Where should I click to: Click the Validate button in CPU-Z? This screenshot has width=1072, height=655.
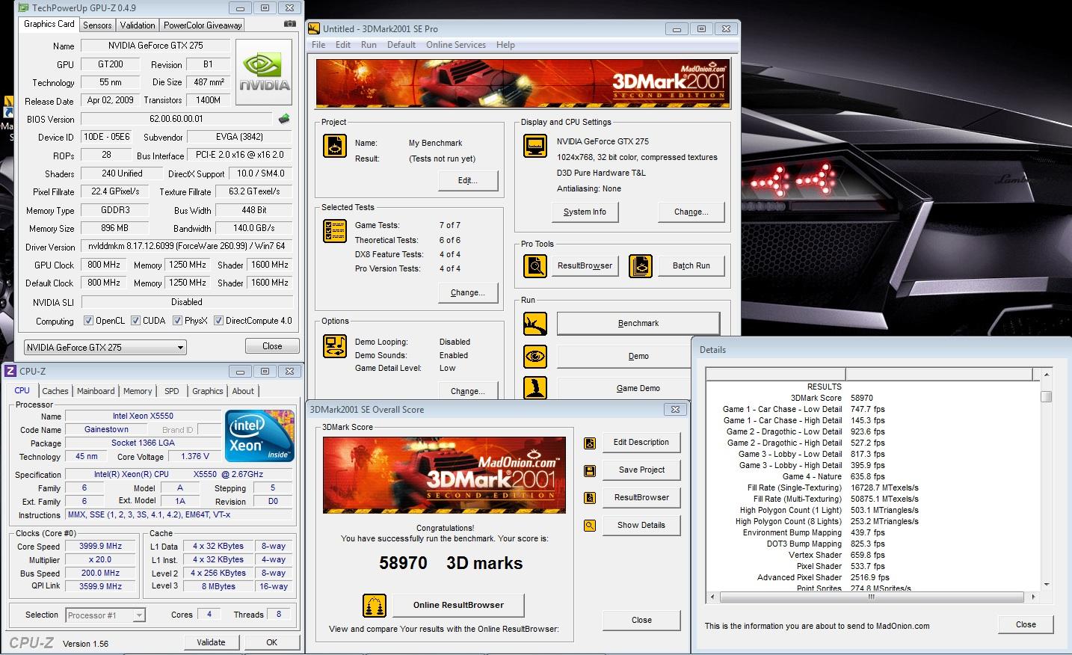(211, 642)
